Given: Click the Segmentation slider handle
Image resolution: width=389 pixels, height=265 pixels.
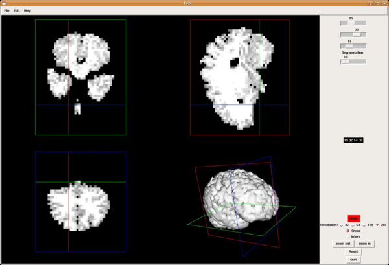Looking at the screenshot, I should click(345, 62).
